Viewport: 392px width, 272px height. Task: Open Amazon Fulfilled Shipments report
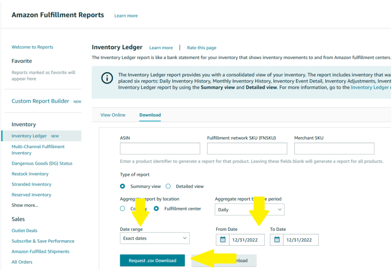click(x=40, y=251)
